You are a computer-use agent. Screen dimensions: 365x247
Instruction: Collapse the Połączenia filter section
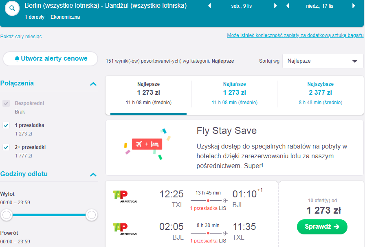(x=93, y=84)
